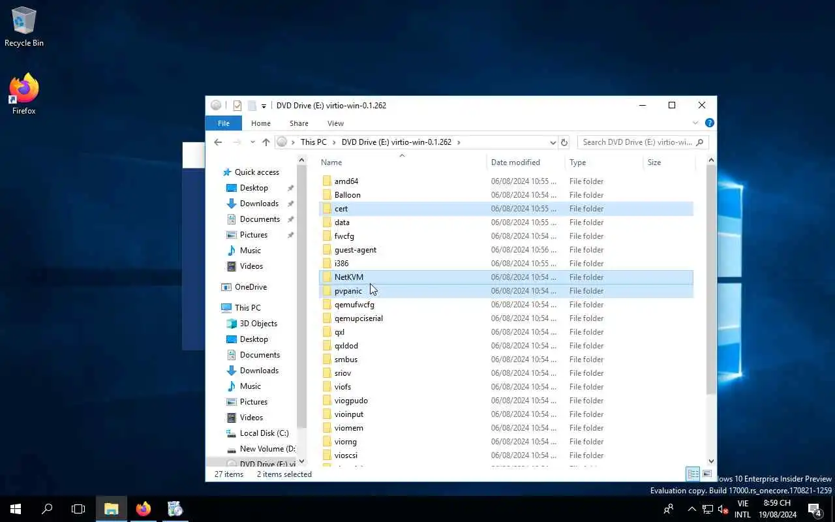
Task: Open pinned Downloads under Quick access
Action: pyautogui.click(x=259, y=204)
